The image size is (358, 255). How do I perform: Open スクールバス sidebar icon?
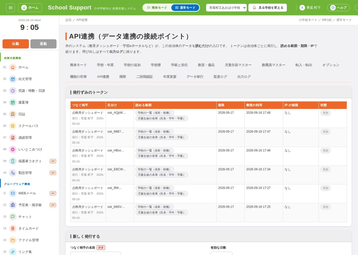[x=13, y=126]
